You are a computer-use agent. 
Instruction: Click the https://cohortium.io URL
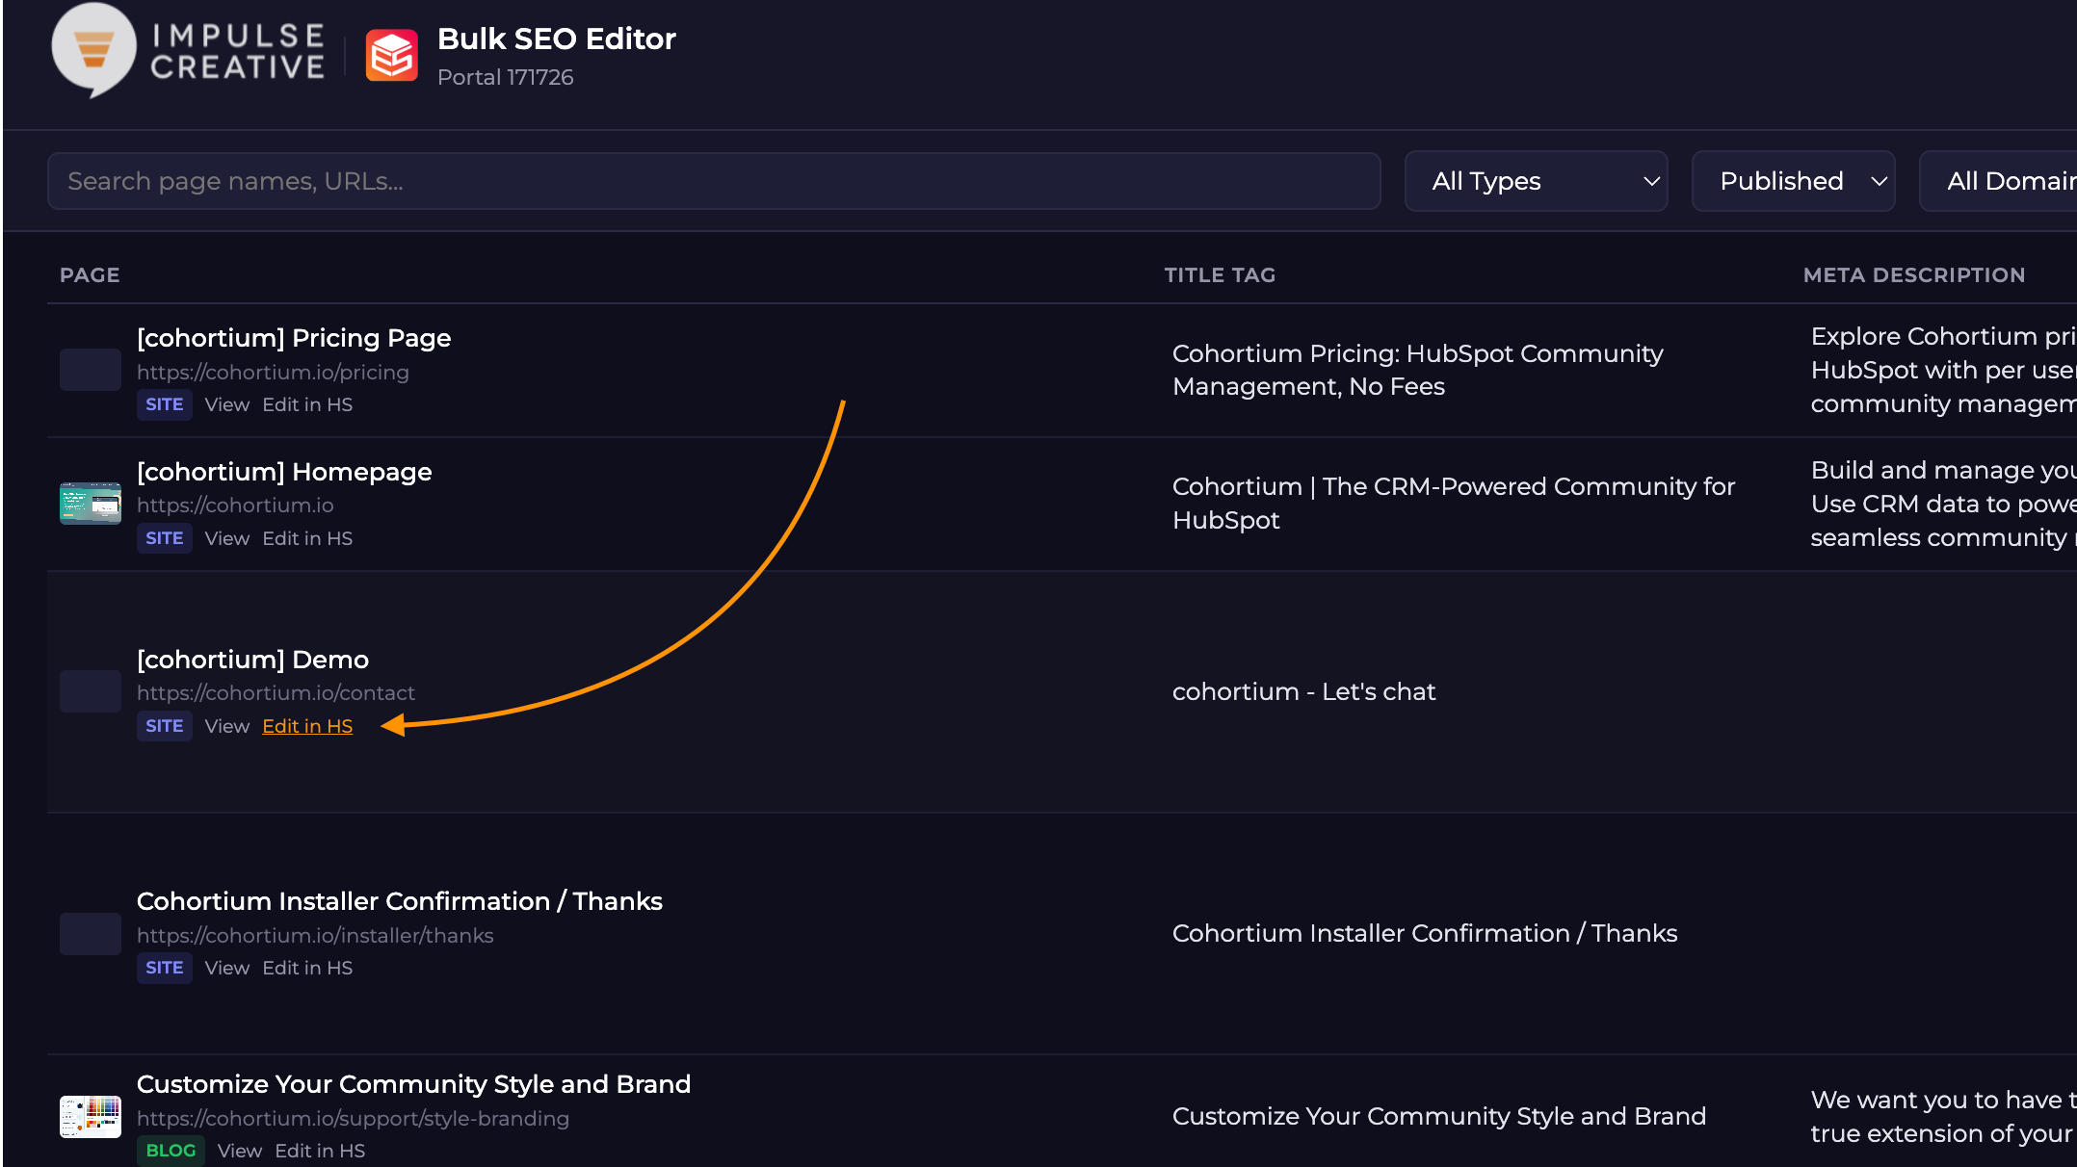click(235, 506)
